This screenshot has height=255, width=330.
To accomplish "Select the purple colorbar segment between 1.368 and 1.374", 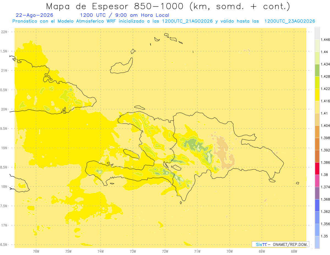I will (317, 193).
